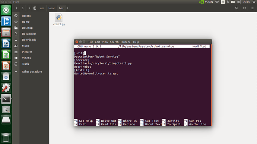Click the Other Locations plus icon

[16, 71]
